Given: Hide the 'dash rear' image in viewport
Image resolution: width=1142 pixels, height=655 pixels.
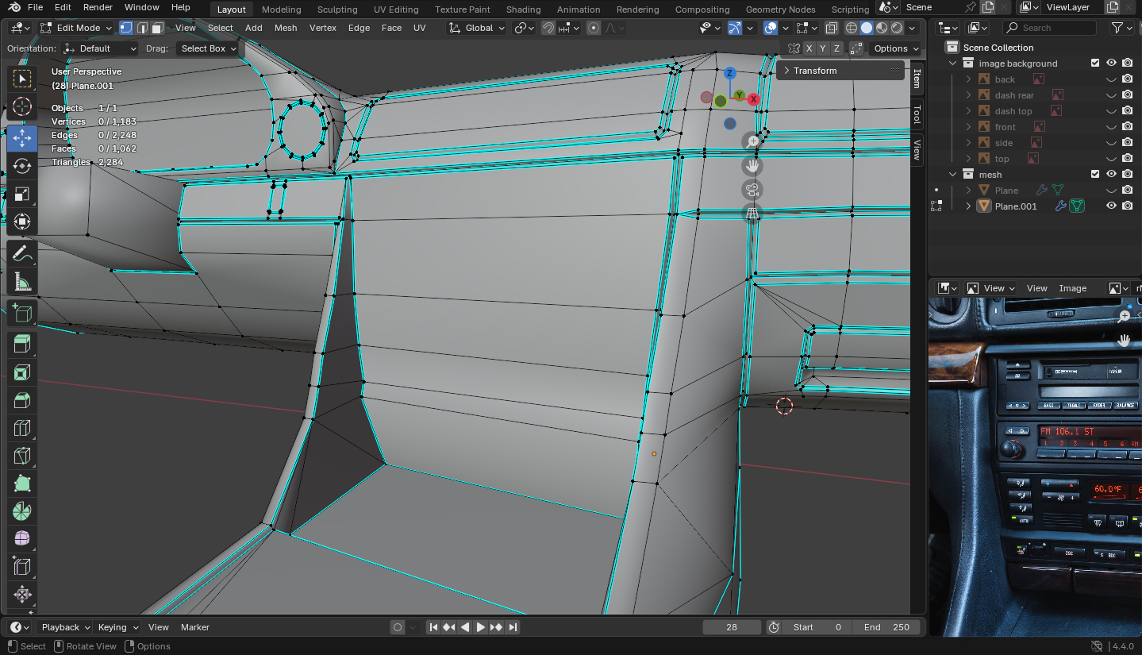Looking at the screenshot, I should [x=1111, y=95].
